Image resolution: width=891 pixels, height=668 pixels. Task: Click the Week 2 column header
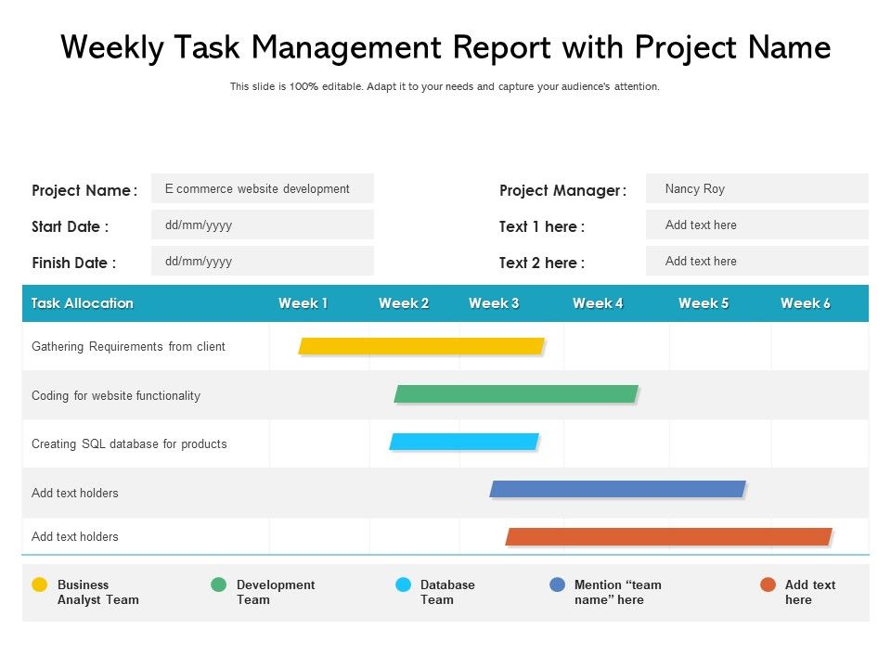pos(404,303)
